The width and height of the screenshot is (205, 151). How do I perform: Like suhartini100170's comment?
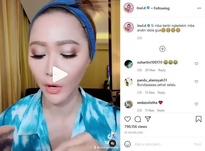coord(196,64)
